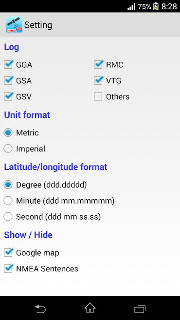Choose Minute (ddd mm.mmmmm) format
This screenshot has width=180, height=320.
click(x=8, y=201)
